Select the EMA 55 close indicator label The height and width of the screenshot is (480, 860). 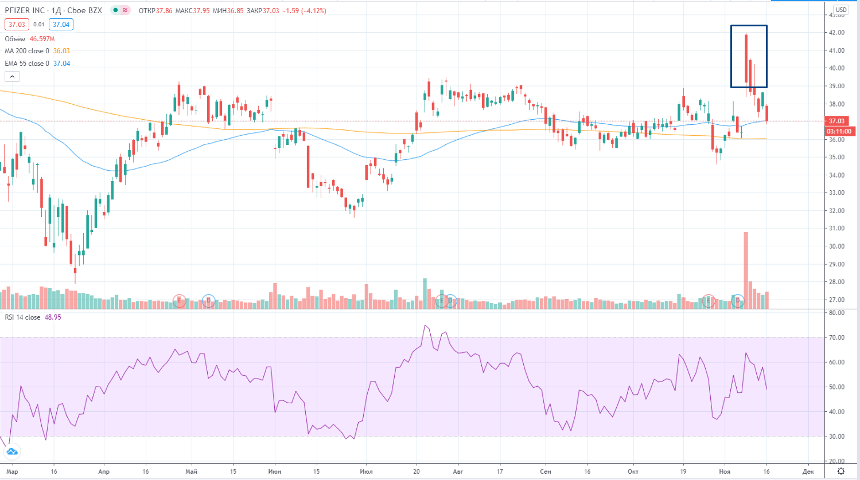27,64
